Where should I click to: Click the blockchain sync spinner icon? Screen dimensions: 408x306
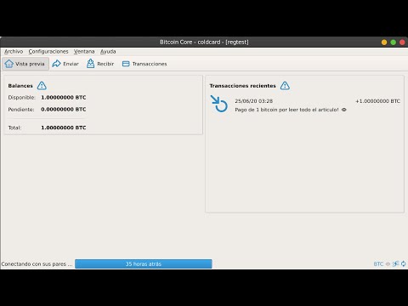click(x=404, y=264)
